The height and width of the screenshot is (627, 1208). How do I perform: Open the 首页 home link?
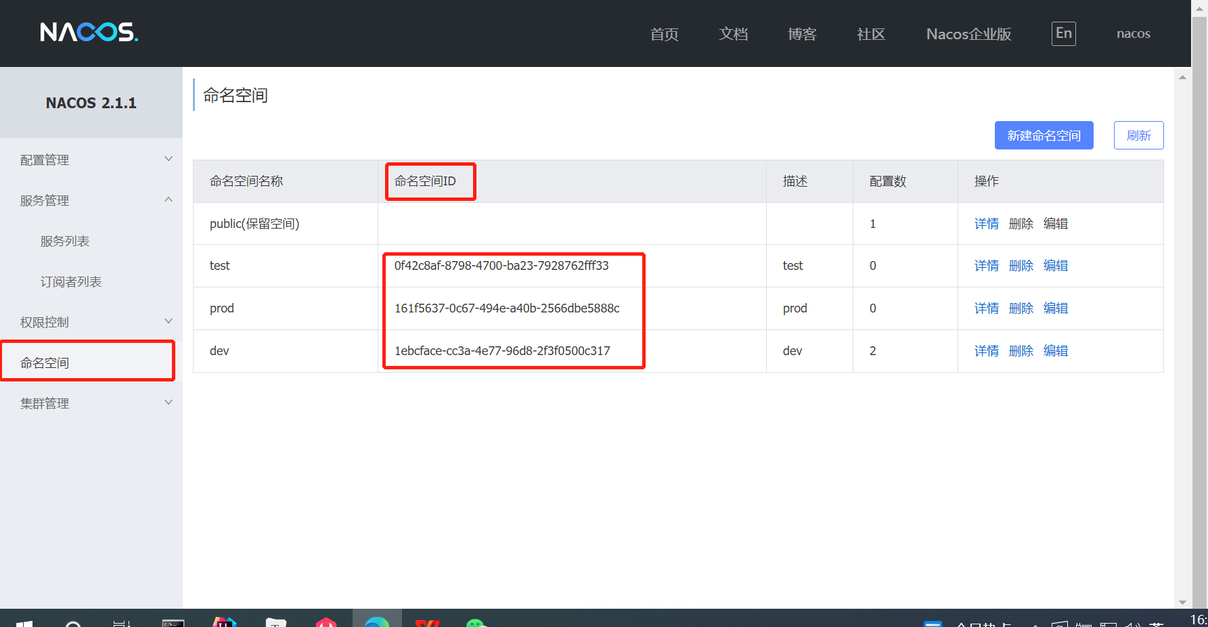tap(664, 34)
